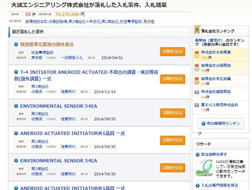This screenshot has height=190, width=252.
Task: Open company 株式会社太栄産業 in ranking
Action: [x=216, y=52]
